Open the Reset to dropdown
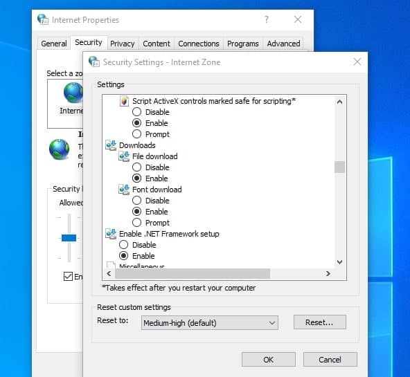Image resolution: width=410 pixels, height=377 pixels. pos(210,323)
